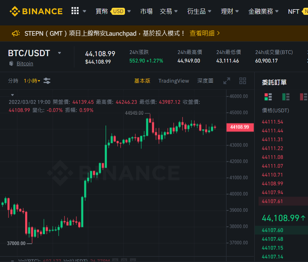Show only sell orders in order book
The image size is (308, 262).
[x=303, y=97]
